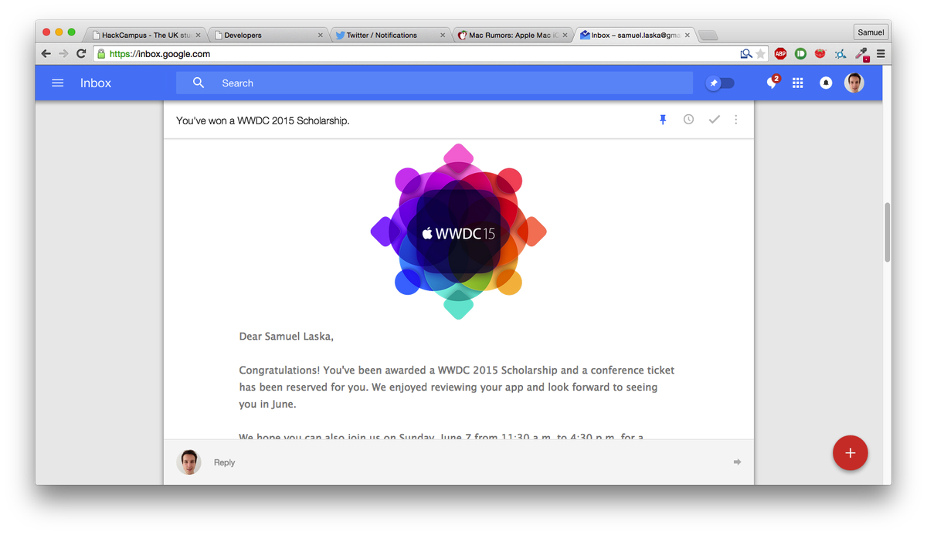927x535 pixels.
Task: Close the Twitter / Notifications tab
Action: click(443, 35)
